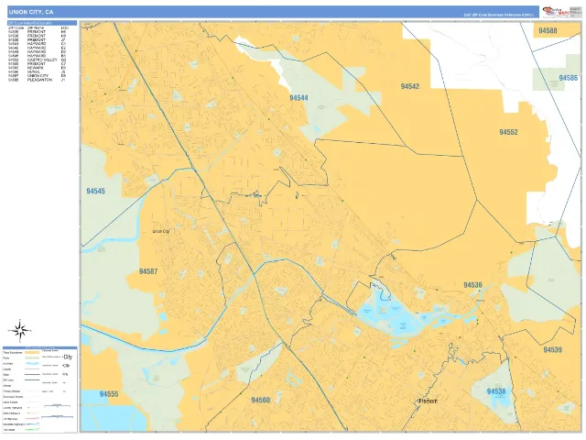Select the CASTRO VALLEY row in the ZIP index
The image size is (586, 440).
pos(37,60)
